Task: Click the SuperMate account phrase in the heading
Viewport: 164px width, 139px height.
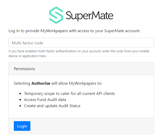Action: tap(122, 31)
